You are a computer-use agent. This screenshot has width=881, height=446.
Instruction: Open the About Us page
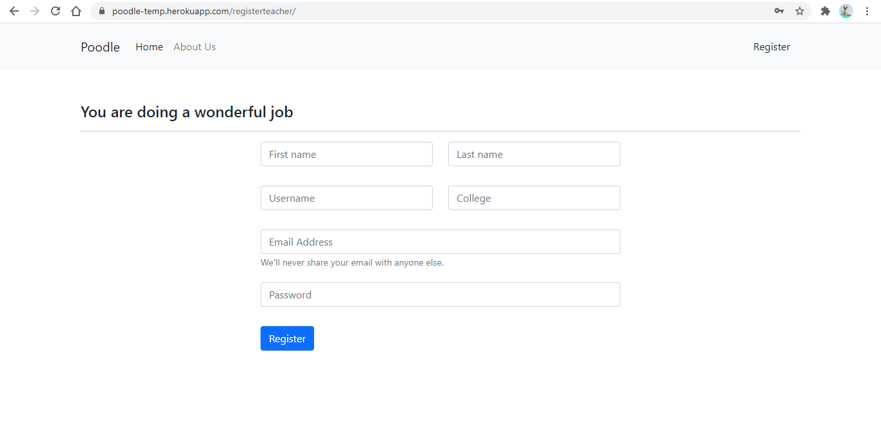[194, 46]
